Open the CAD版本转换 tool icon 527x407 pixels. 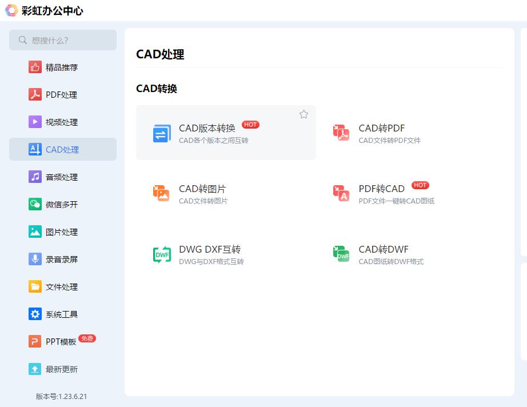(162, 133)
